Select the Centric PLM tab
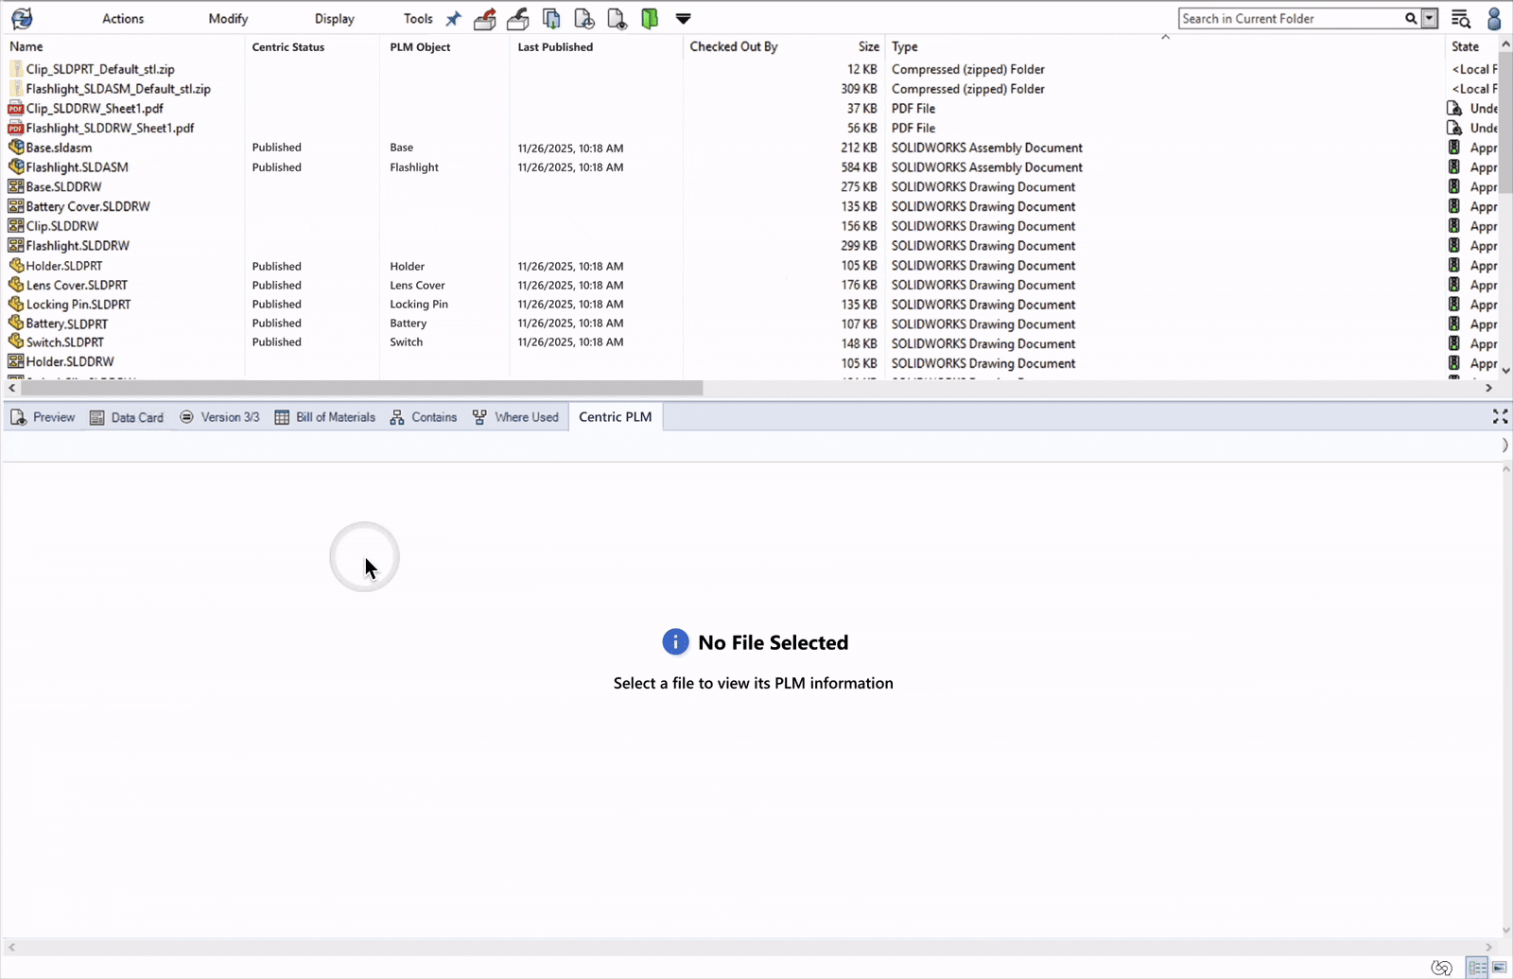This screenshot has width=1513, height=979. click(x=616, y=417)
